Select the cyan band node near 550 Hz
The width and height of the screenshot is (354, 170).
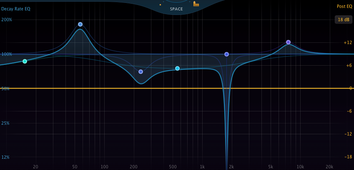click(177, 68)
